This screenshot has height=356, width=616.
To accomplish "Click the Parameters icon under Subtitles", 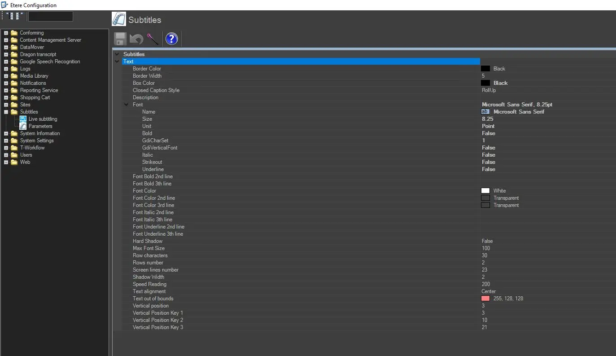I will click(23, 126).
